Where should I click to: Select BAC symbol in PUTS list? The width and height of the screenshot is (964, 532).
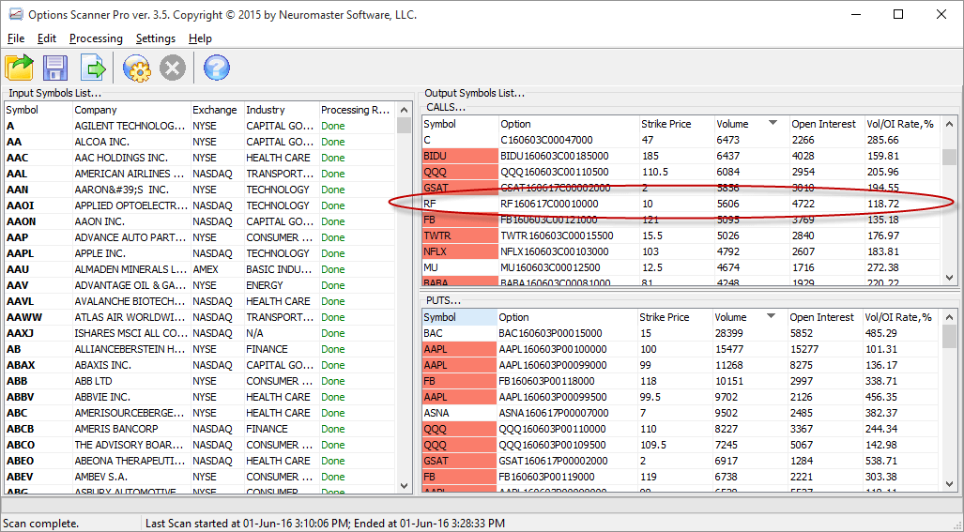434,334
